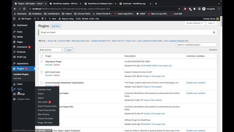The image size is (234, 132).
Task: Choose Import in the Tools flyout
Action: (41, 94)
